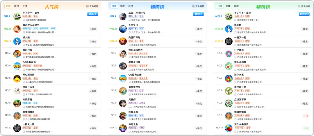The image size is (314, 136).
Task: Switch to 周榜 in 畅玩榜
Action: click(x=228, y=6)
